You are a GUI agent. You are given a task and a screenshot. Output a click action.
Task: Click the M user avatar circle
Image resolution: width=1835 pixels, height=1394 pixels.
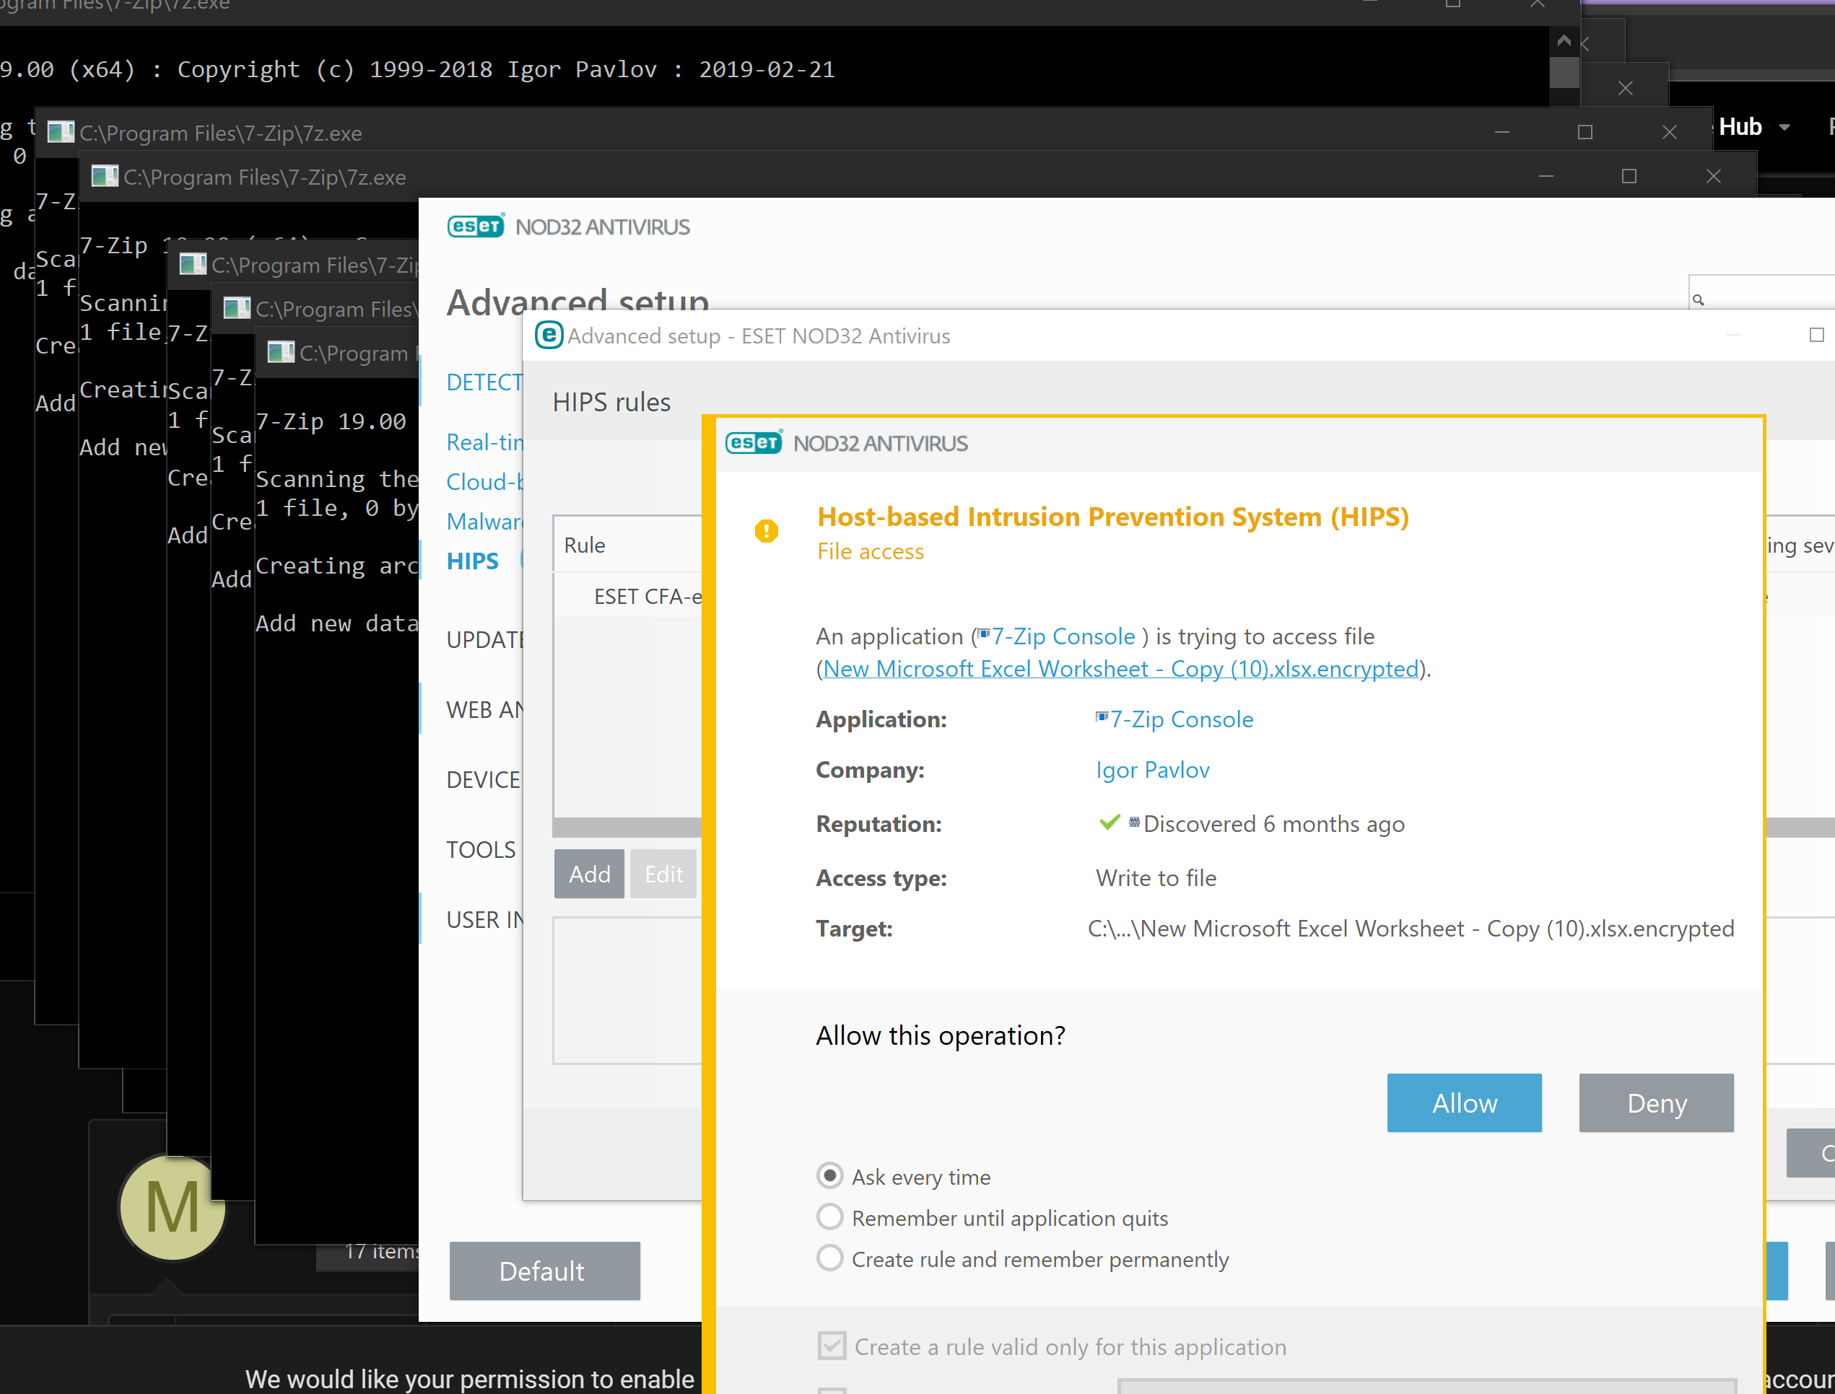(172, 1207)
